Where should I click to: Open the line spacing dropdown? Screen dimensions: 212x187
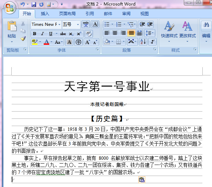coord(150,33)
